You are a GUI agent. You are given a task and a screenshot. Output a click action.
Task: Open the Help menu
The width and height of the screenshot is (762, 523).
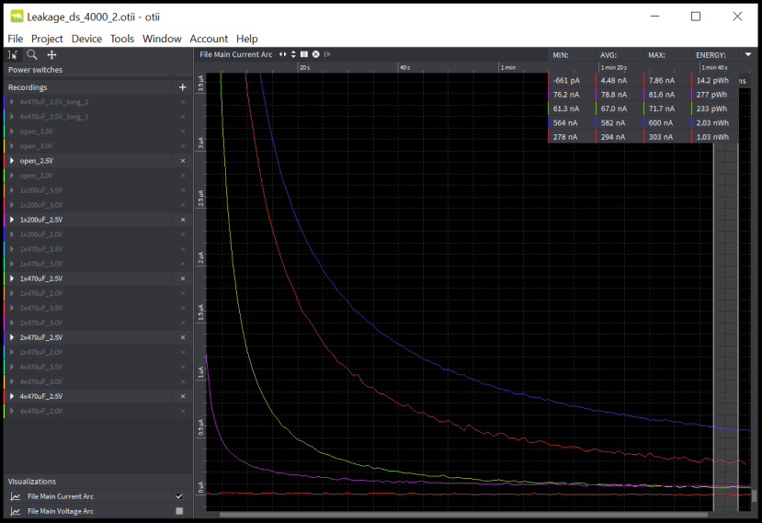[x=247, y=39]
